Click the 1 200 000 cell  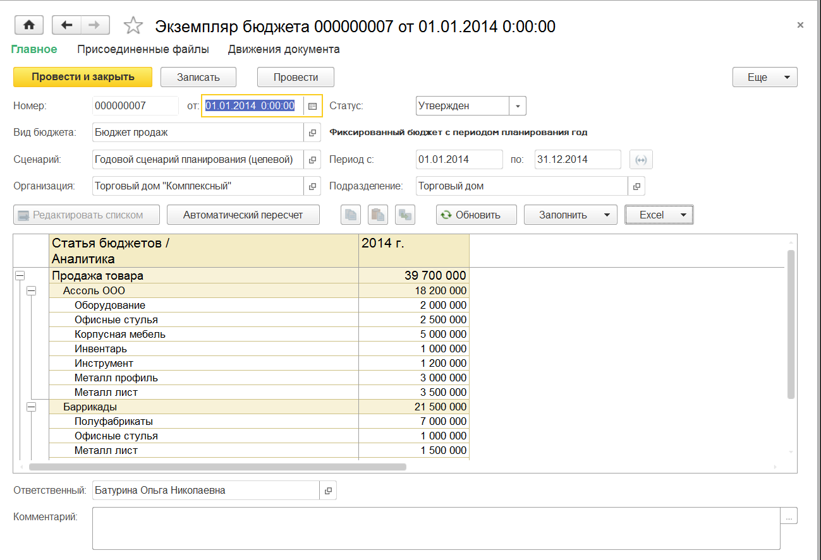pyautogui.click(x=414, y=363)
